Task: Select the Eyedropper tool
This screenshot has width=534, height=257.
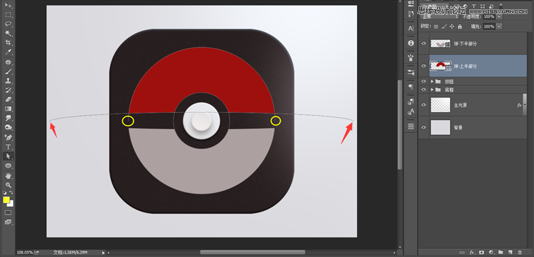Action: pos(9,52)
